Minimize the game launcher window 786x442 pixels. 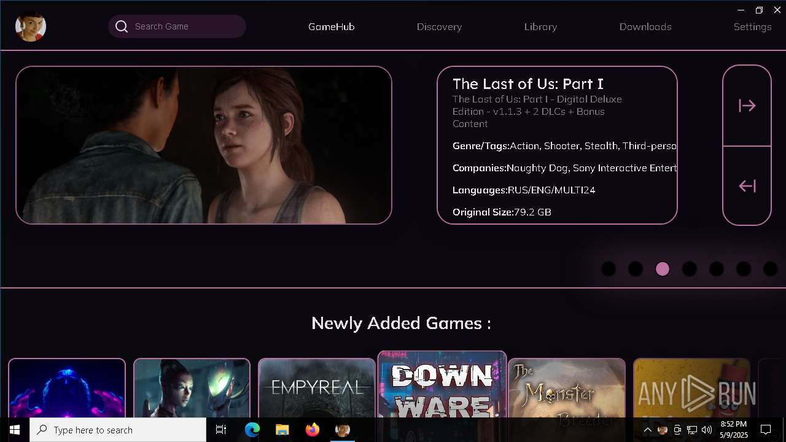(741, 10)
